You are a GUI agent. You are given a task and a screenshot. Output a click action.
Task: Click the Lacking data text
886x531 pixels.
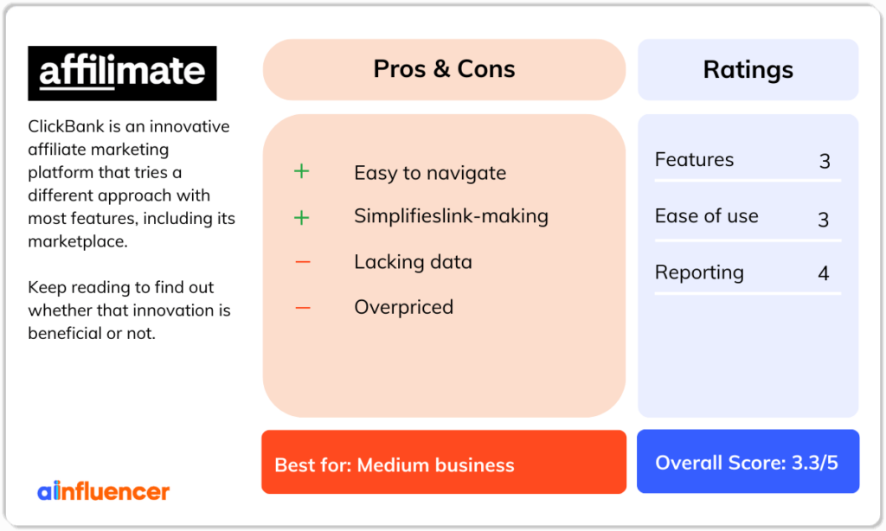(413, 262)
